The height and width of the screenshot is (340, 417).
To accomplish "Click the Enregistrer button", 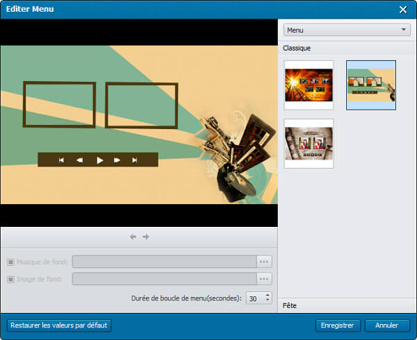I will pyautogui.click(x=338, y=325).
